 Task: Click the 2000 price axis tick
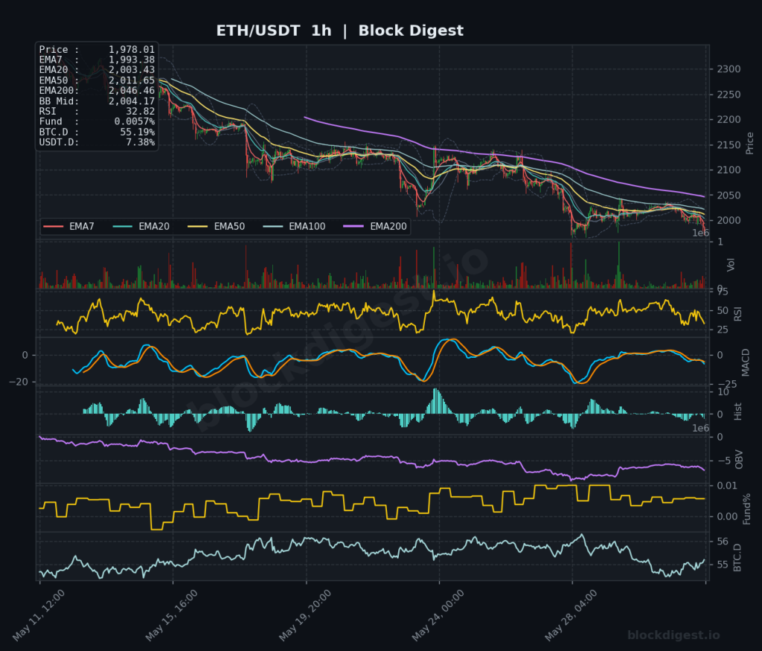[729, 220]
